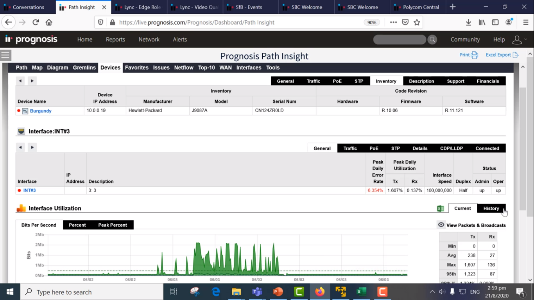This screenshot has height=300, width=534.
Task: Select the CDP/LLDP interface tab
Action: point(452,148)
